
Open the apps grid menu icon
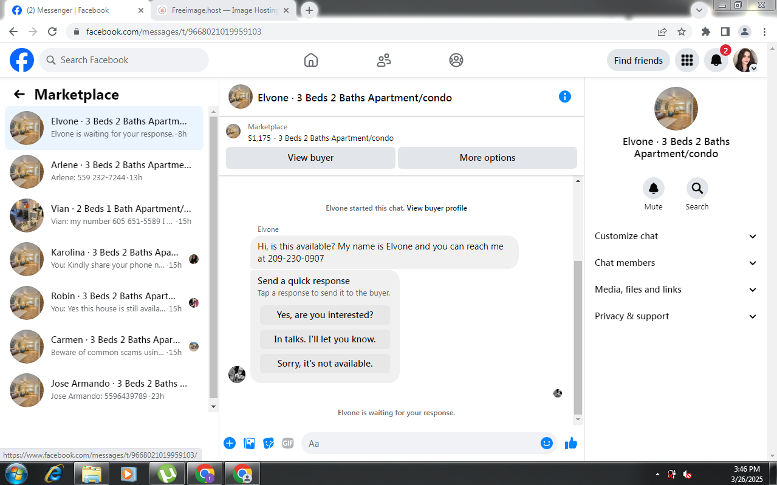tap(687, 60)
